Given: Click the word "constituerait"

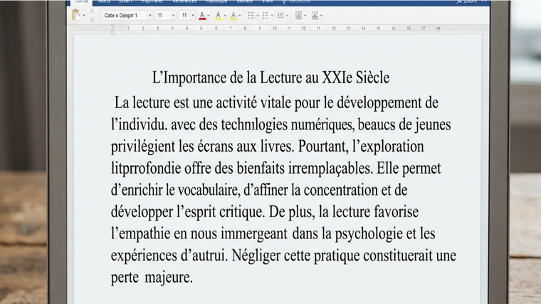Looking at the screenshot, I should click(397, 256).
